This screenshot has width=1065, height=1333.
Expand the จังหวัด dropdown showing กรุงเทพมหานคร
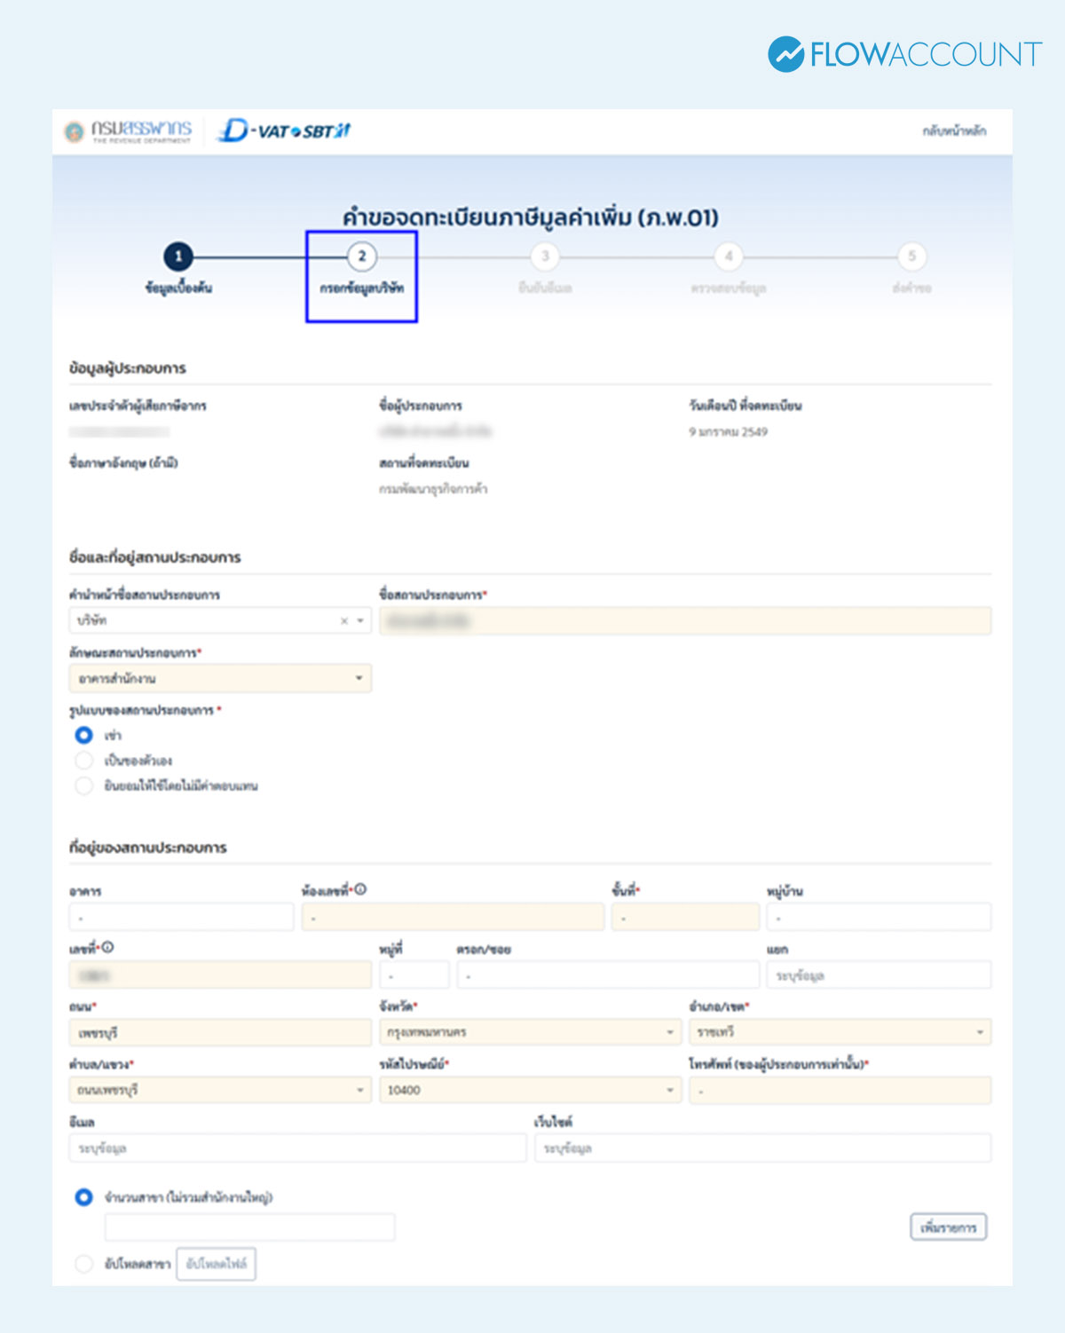click(530, 1032)
